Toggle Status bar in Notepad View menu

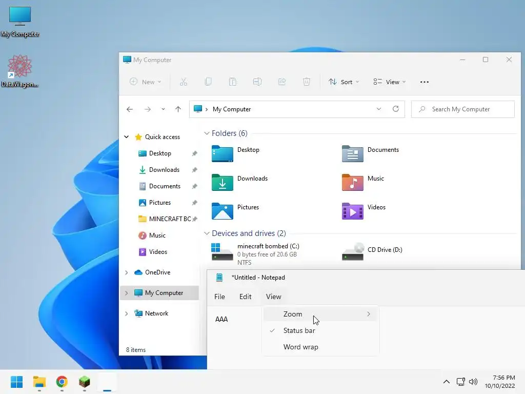(320, 330)
